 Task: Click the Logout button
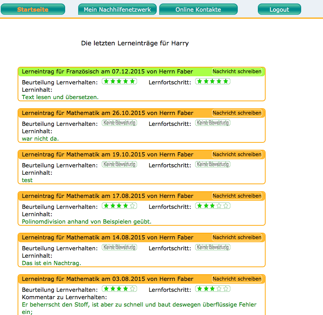(x=279, y=9)
